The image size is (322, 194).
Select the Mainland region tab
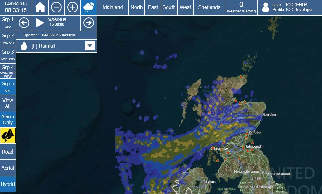tap(112, 7)
